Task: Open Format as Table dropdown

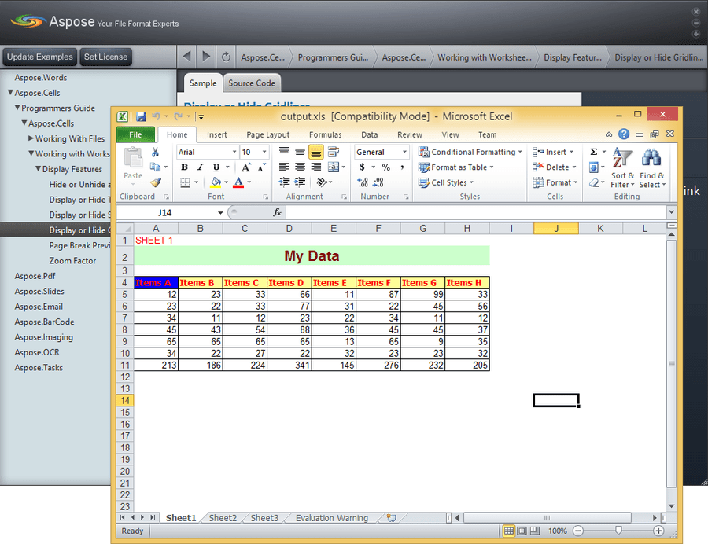Action: click(455, 167)
